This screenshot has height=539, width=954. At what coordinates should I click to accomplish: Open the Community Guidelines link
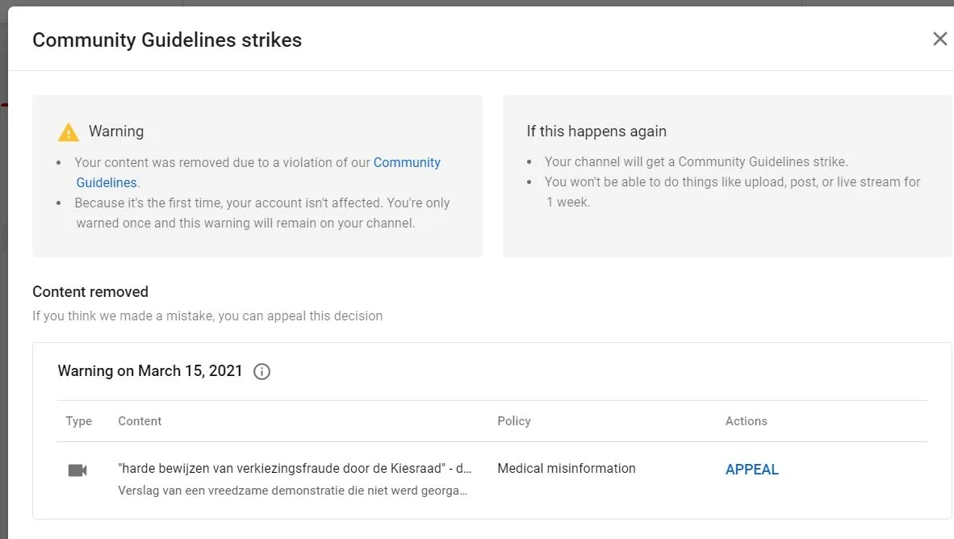click(407, 162)
